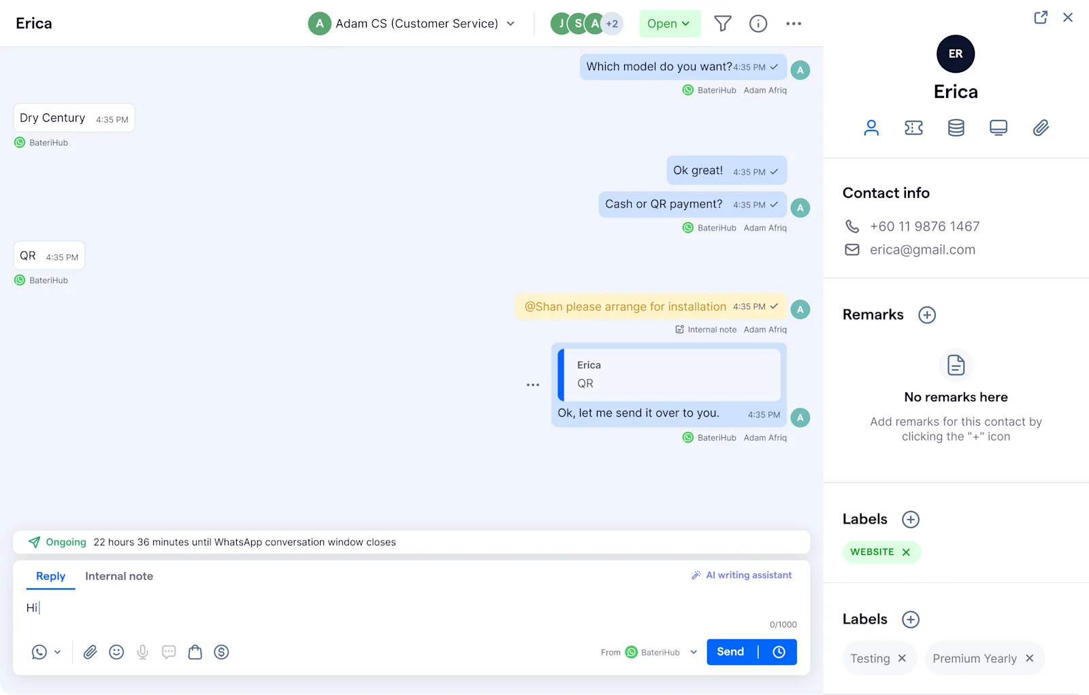Attach a file using the paperclip icon

coord(89,651)
